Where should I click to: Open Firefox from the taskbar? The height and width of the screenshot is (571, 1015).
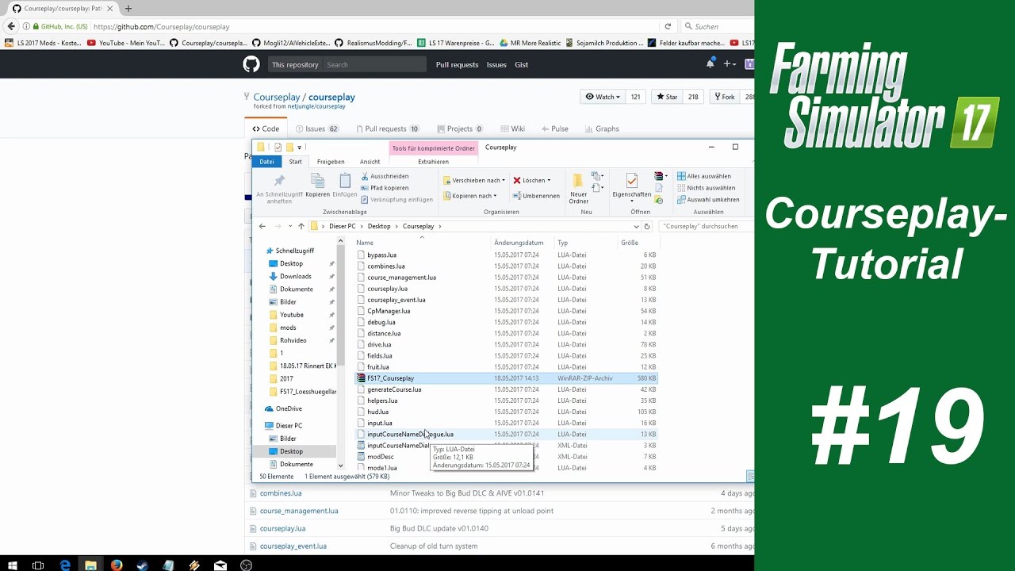point(117,565)
